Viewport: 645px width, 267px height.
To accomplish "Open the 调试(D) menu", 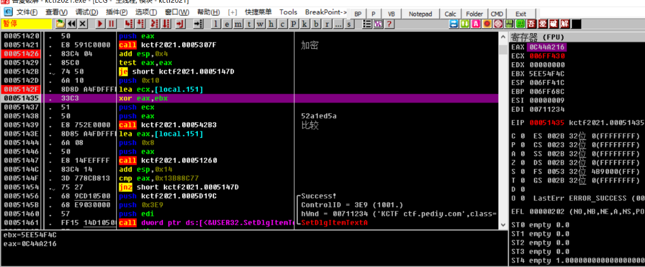I will [87, 12].
